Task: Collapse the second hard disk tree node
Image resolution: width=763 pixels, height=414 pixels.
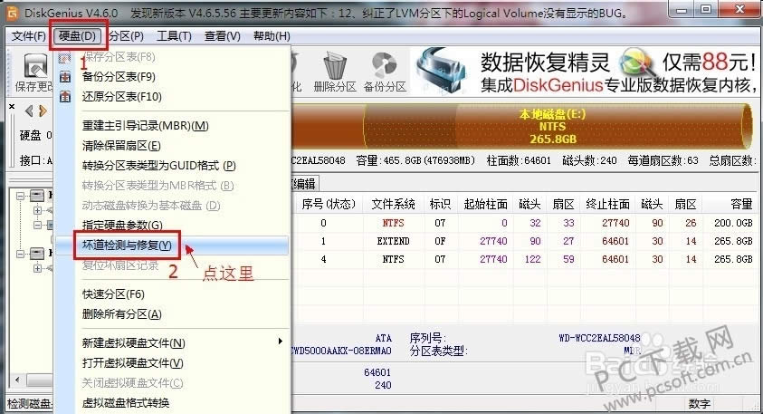Action: pyautogui.click(x=21, y=254)
